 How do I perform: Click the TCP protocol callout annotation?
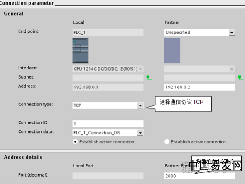(x=183, y=104)
